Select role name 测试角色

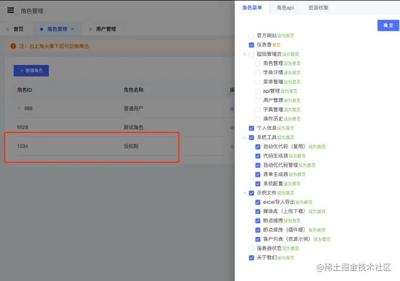[x=133, y=127]
